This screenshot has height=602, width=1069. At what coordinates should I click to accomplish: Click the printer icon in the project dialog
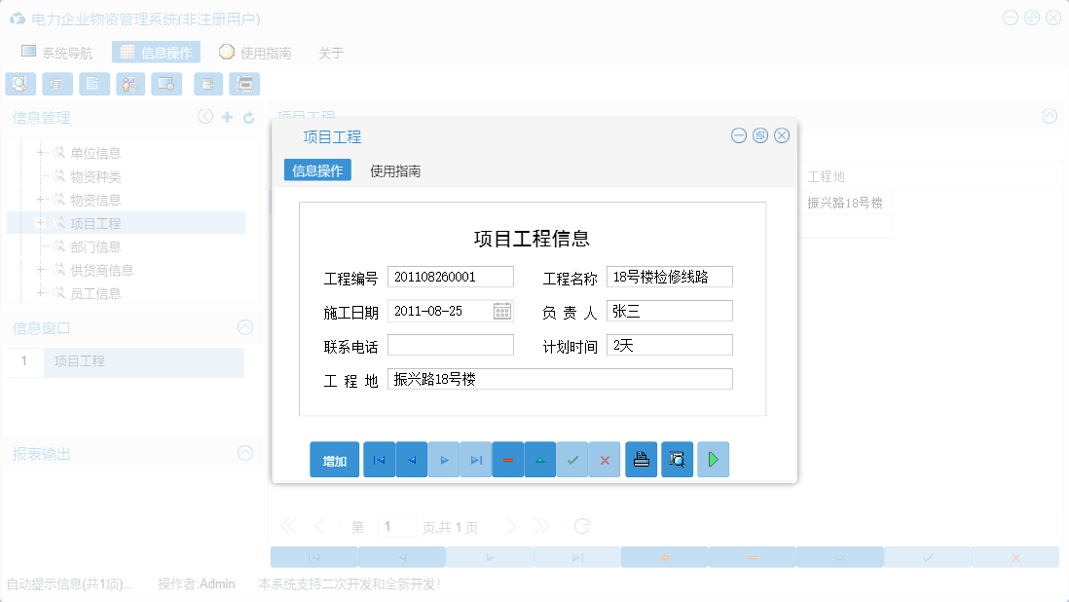tap(641, 459)
